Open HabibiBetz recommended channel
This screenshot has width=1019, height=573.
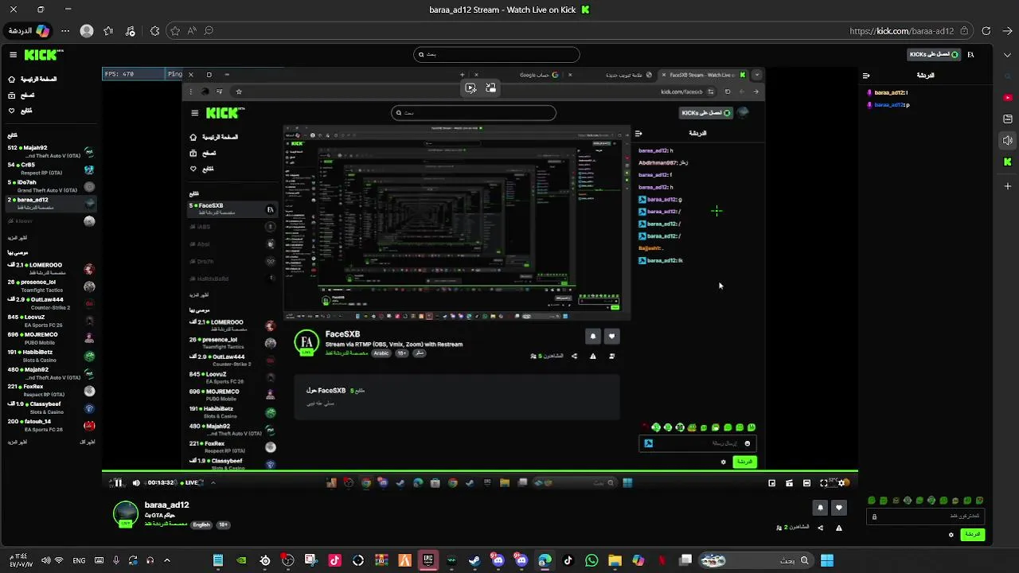(51, 356)
